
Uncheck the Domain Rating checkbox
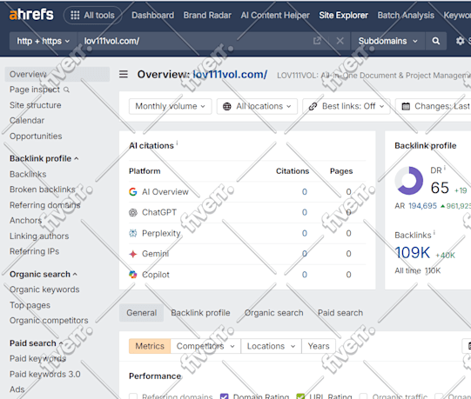pyautogui.click(x=224, y=396)
